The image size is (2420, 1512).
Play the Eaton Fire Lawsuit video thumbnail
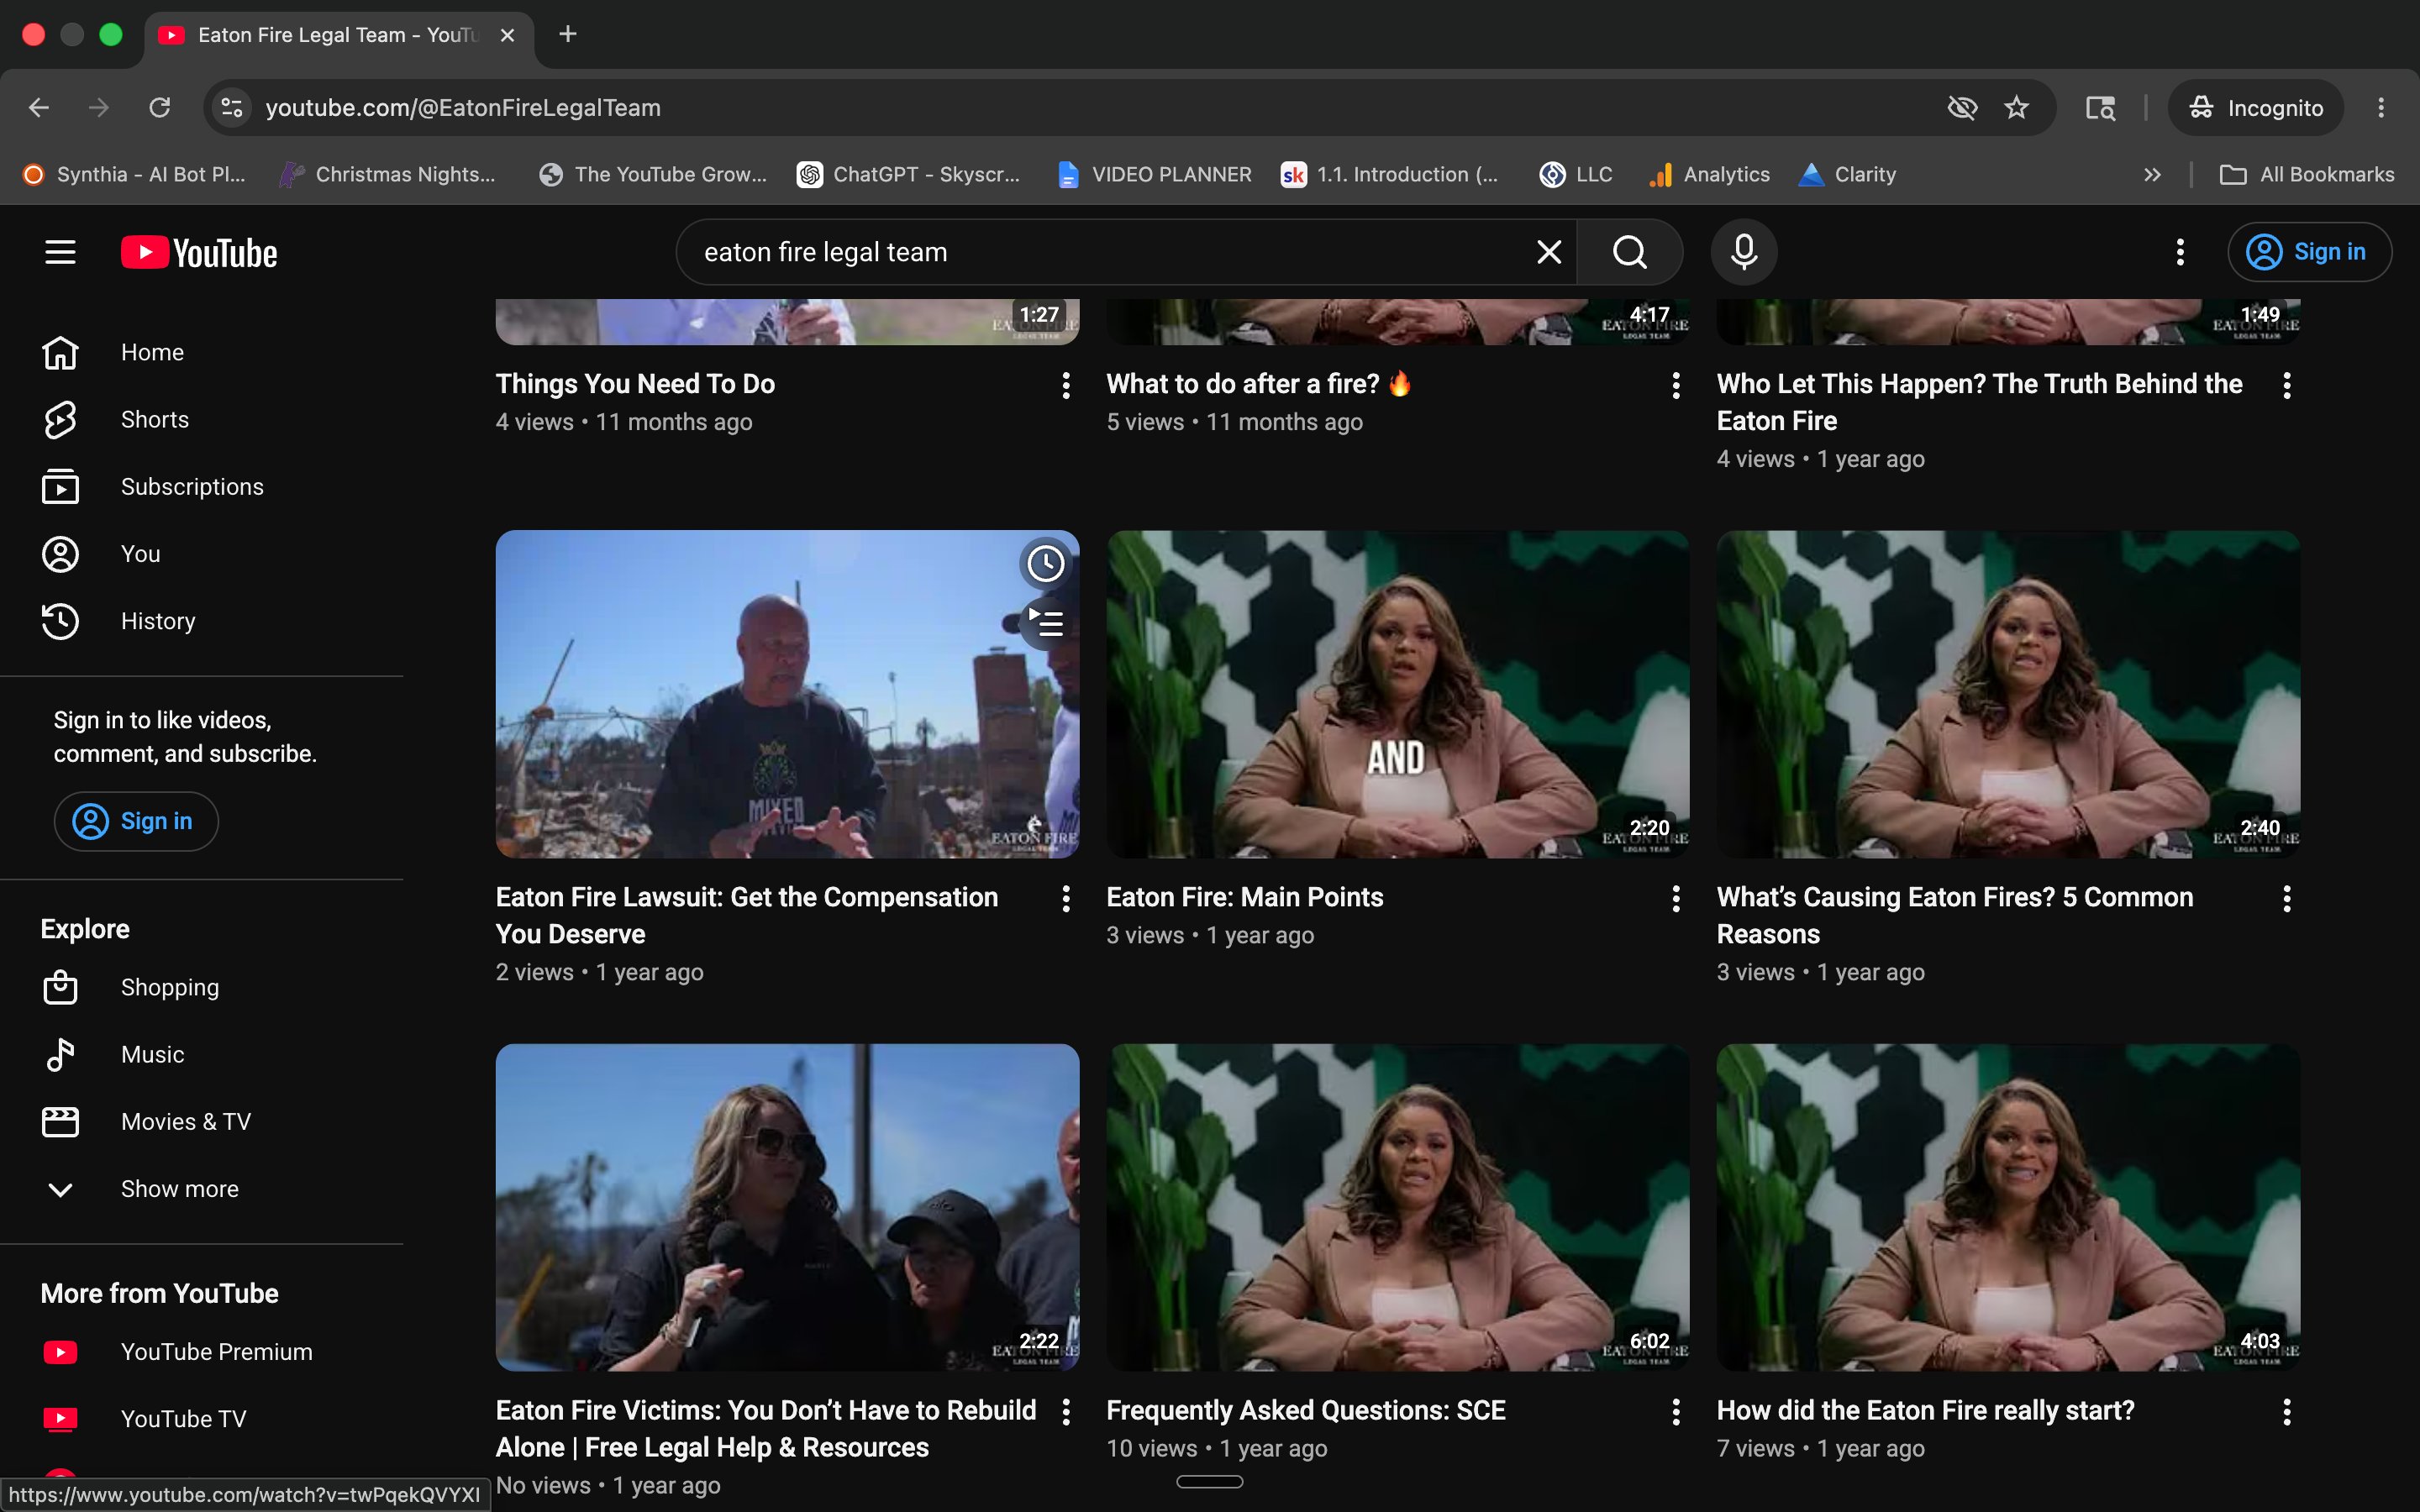coord(787,694)
